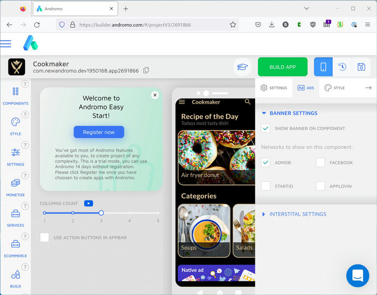Click the browser address bar
Viewport: 377px width, 295px height.
coord(146,25)
